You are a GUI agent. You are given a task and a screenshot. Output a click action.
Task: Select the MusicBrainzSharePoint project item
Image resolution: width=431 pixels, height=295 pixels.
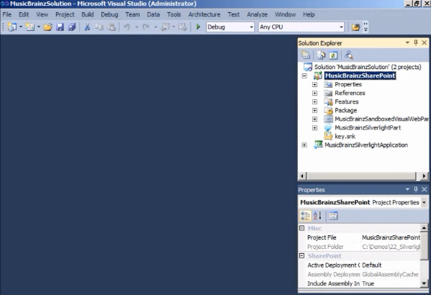click(360, 76)
